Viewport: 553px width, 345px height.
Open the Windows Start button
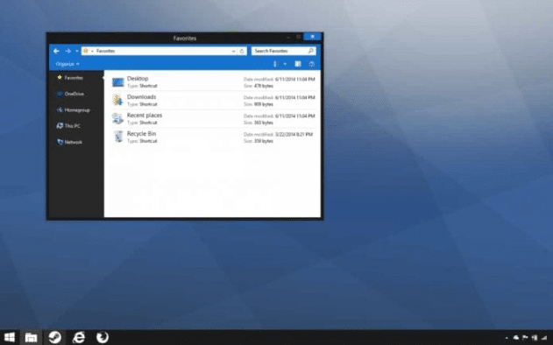(x=10, y=337)
